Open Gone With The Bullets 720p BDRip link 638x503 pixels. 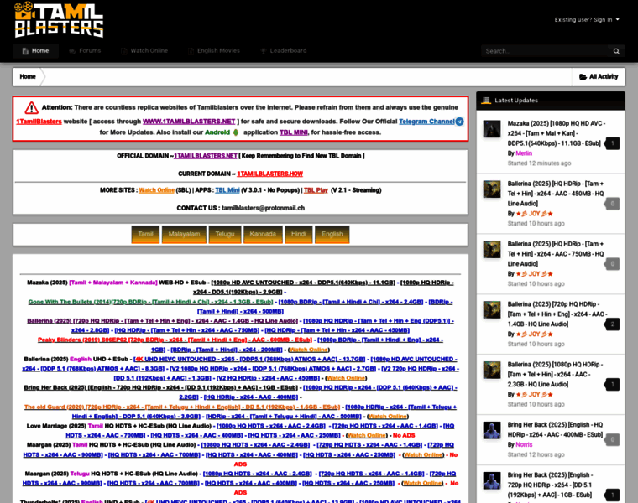(x=150, y=302)
